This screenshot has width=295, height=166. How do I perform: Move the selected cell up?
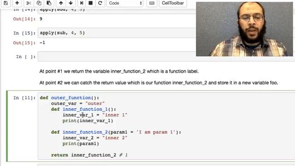[61, 3]
